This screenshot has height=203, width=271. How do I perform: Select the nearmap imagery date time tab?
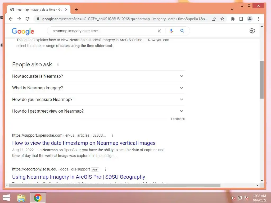39,10
